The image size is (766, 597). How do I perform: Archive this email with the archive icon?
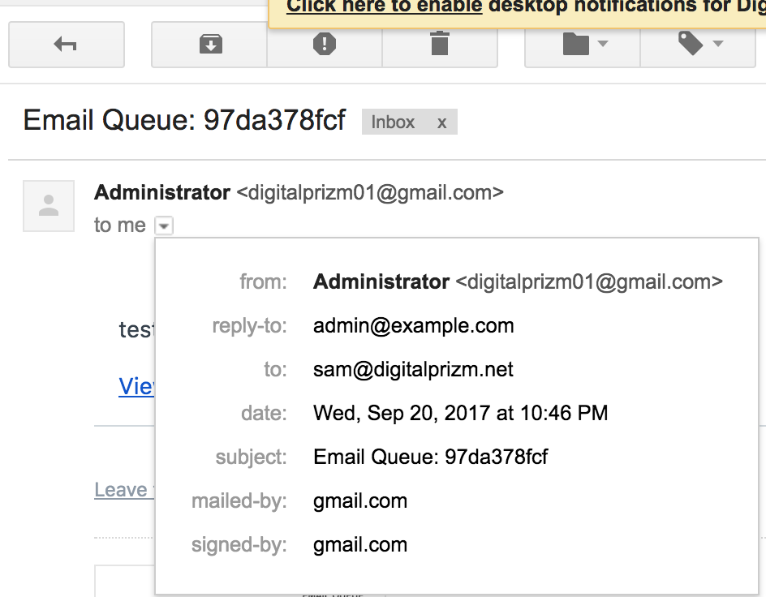coord(210,45)
